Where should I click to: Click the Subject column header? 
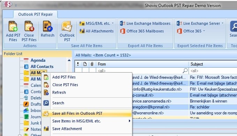point(213,64)
